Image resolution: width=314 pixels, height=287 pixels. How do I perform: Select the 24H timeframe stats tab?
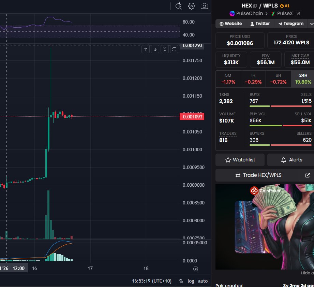pos(303,79)
